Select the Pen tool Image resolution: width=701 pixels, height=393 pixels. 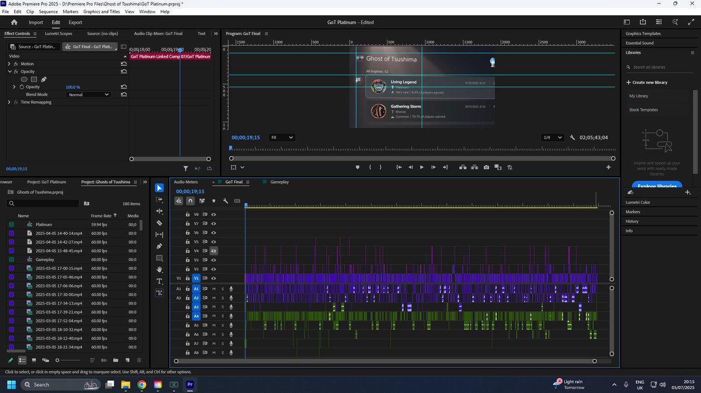click(159, 247)
